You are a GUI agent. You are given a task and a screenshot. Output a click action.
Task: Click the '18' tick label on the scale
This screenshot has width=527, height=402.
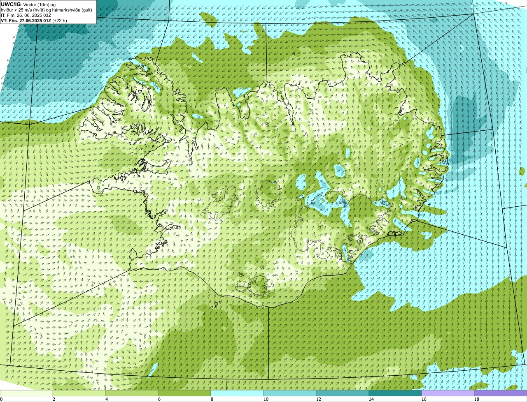(477, 399)
